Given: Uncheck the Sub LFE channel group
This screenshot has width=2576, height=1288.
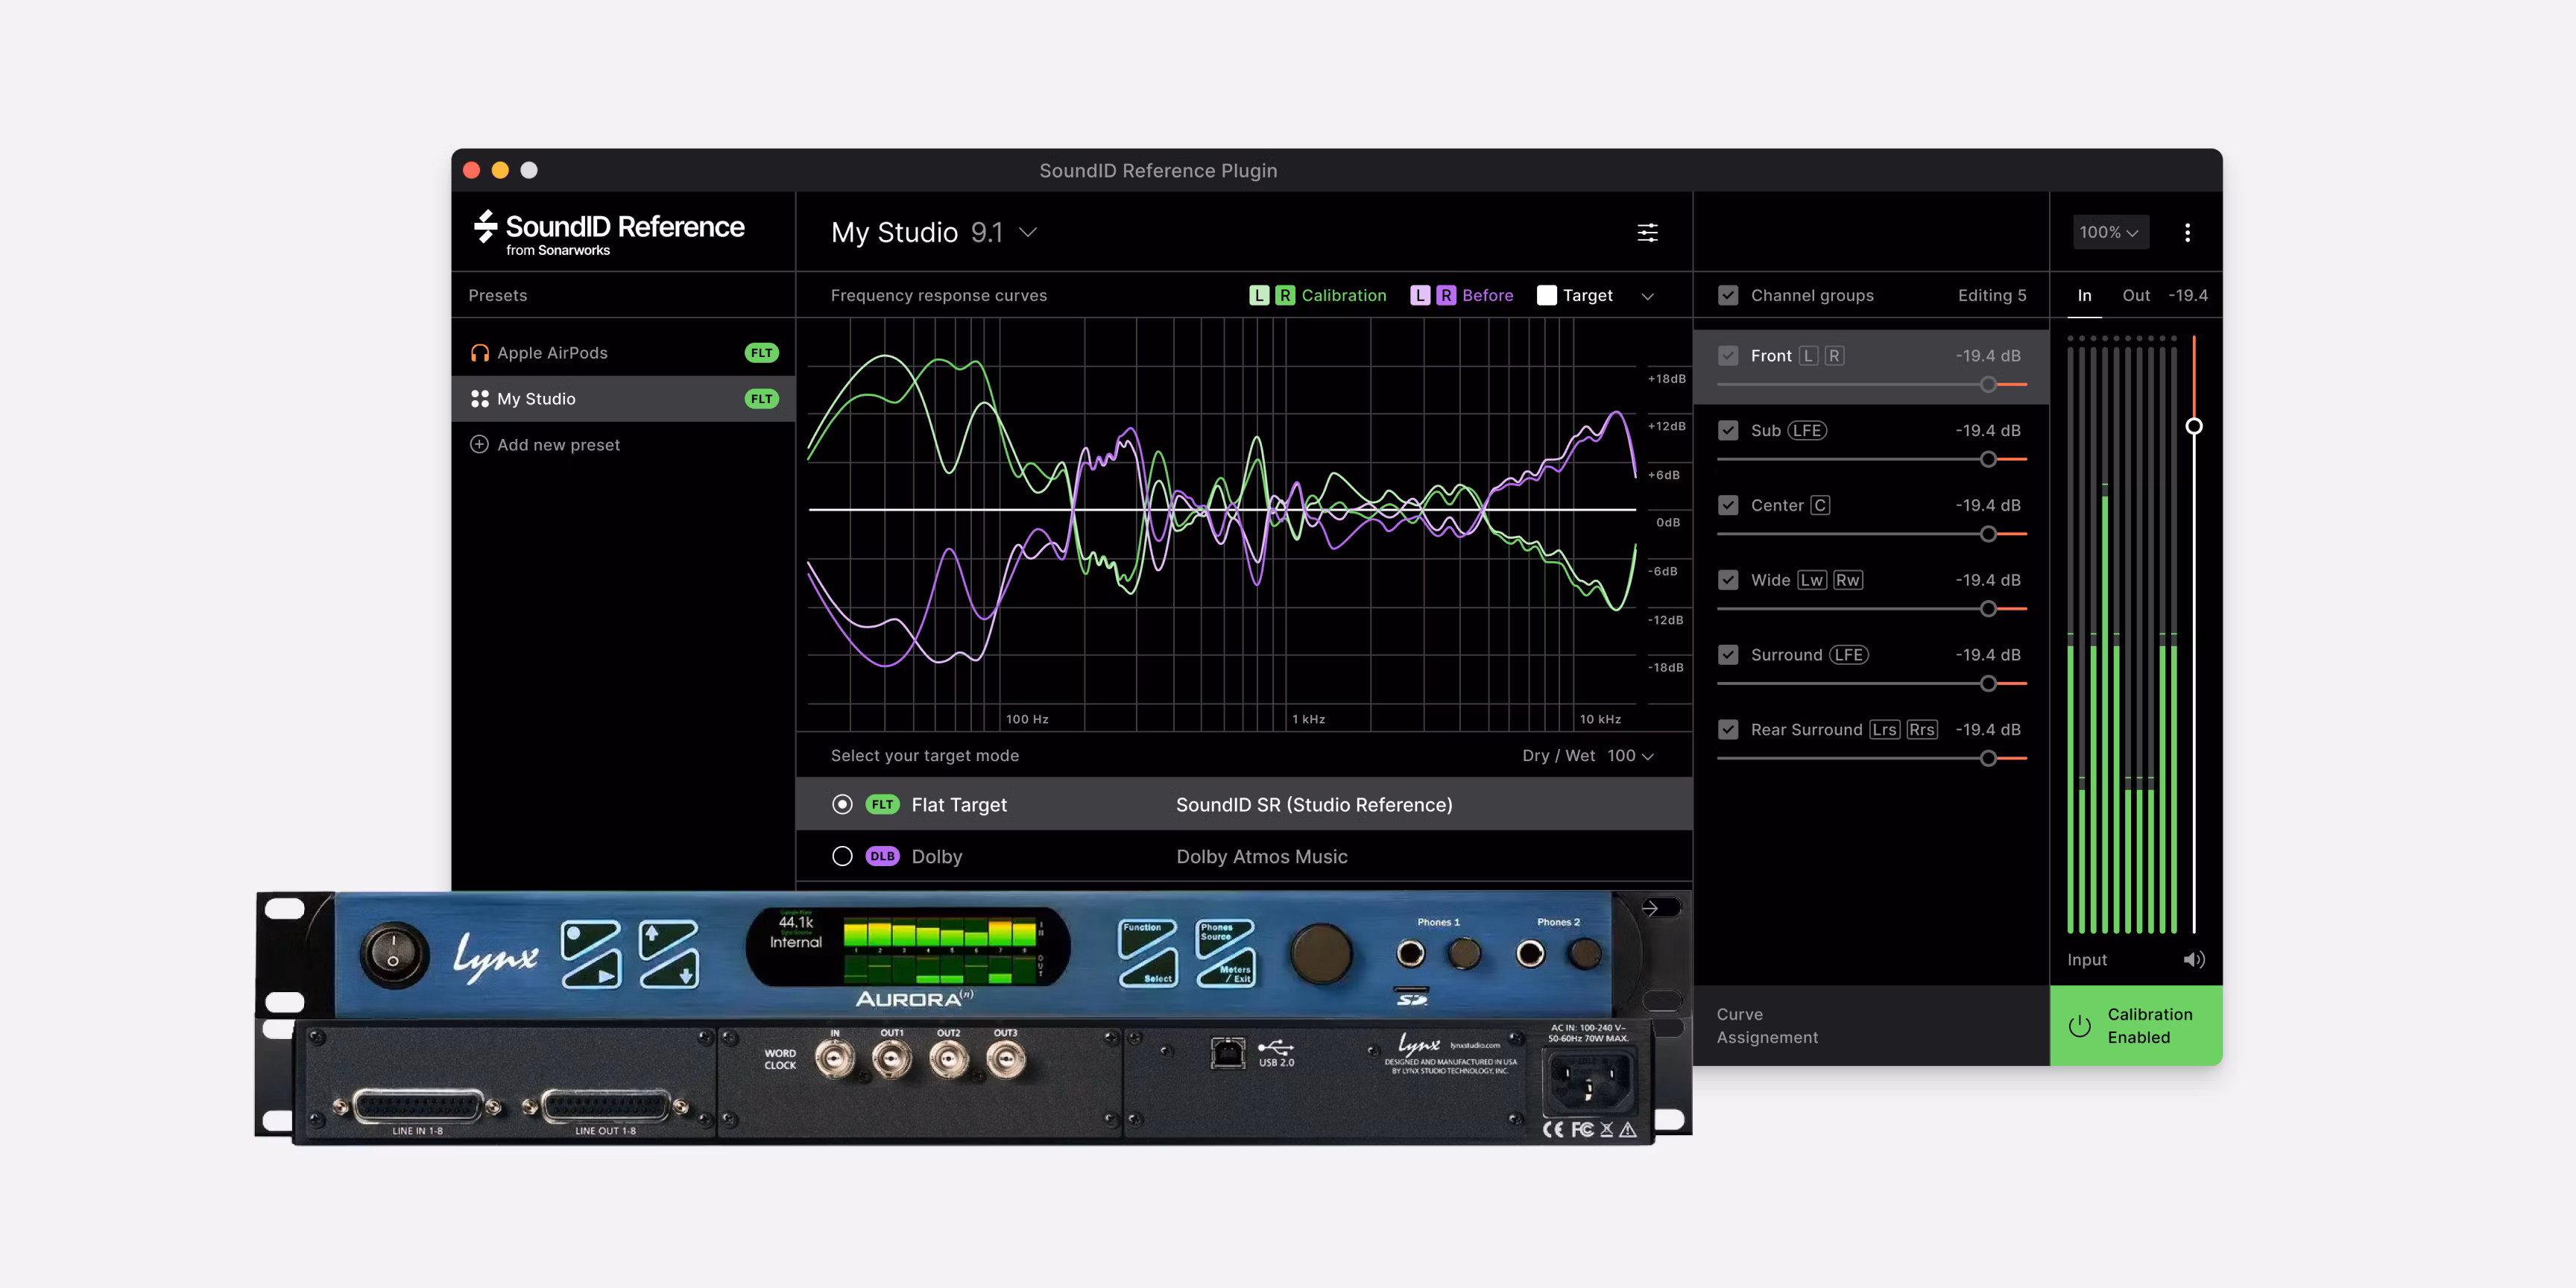Looking at the screenshot, I should (x=1729, y=430).
